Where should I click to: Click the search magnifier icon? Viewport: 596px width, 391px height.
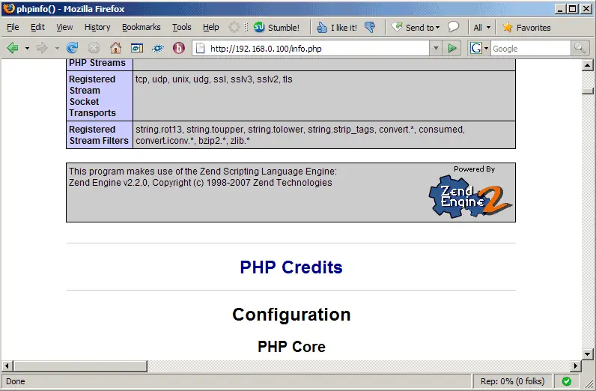(580, 48)
